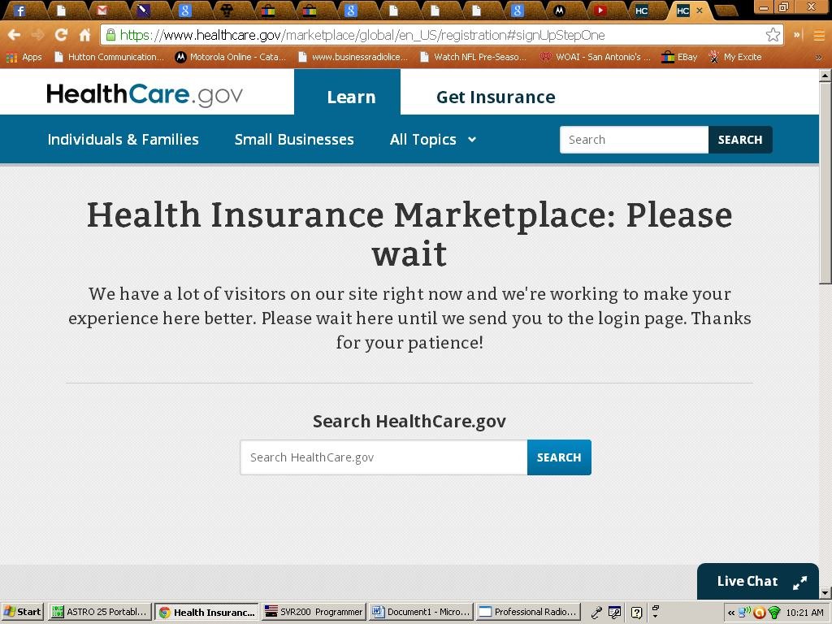Close the active HealthCare.gov tab
The image size is (832, 624).
pos(700,10)
